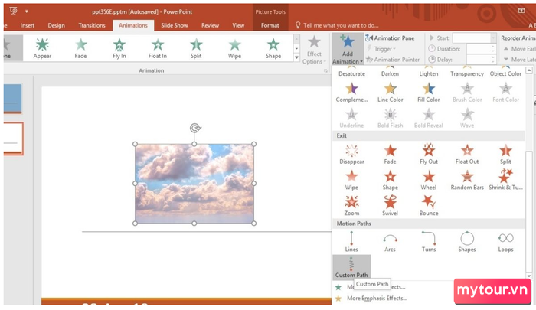This screenshot has height=310, width=536.
Task: Select the first slide thumbnail
Action: pos(13,99)
